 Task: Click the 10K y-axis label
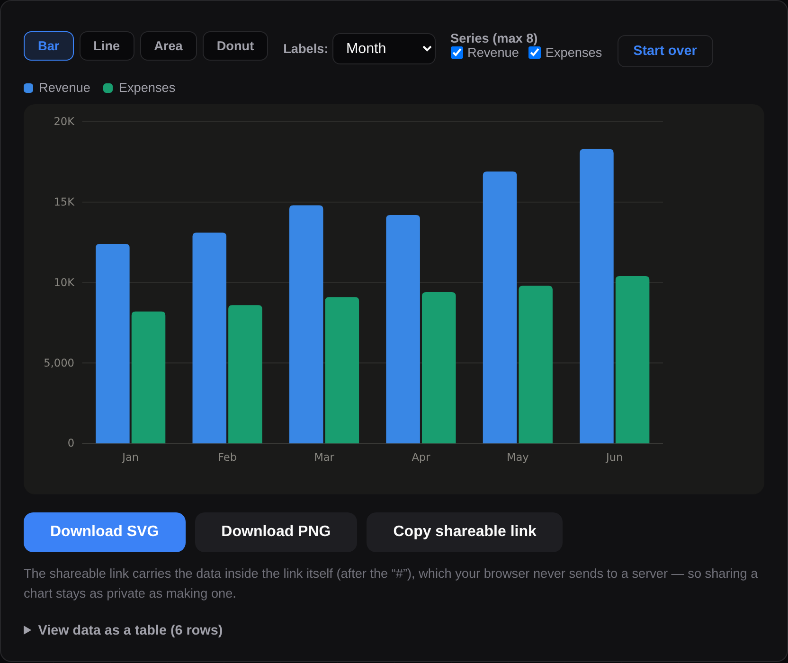pyautogui.click(x=64, y=283)
